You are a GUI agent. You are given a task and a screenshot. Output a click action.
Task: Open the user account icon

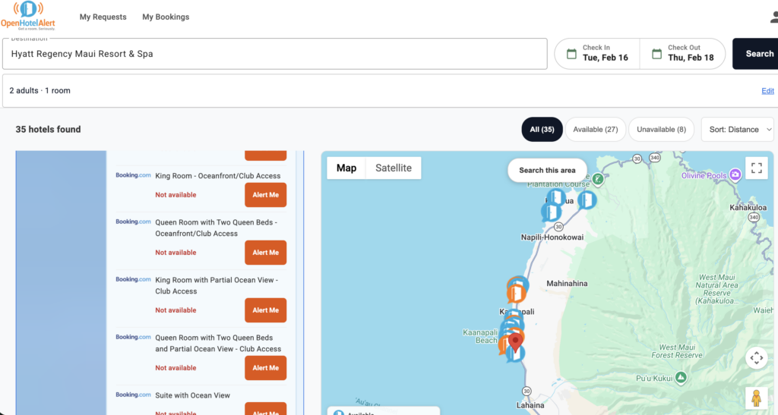coord(774,17)
